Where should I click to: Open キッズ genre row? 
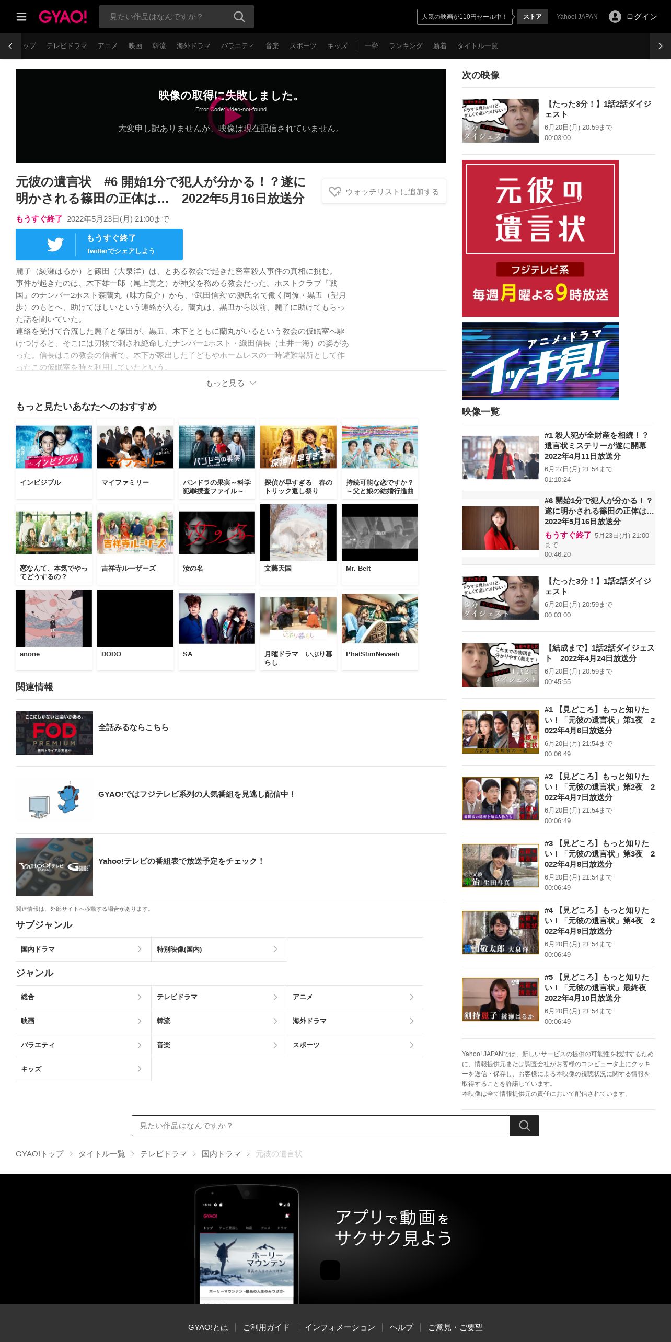(83, 1069)
